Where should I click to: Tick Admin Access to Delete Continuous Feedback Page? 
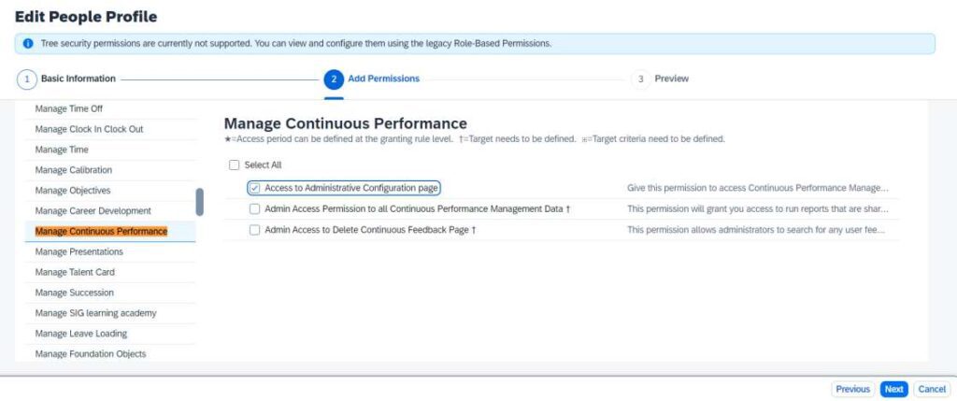point(254,230)
